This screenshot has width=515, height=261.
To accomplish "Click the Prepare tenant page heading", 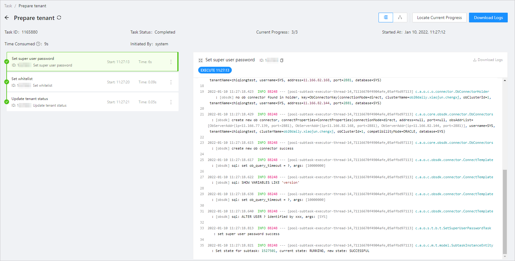I will pos(34,18).
